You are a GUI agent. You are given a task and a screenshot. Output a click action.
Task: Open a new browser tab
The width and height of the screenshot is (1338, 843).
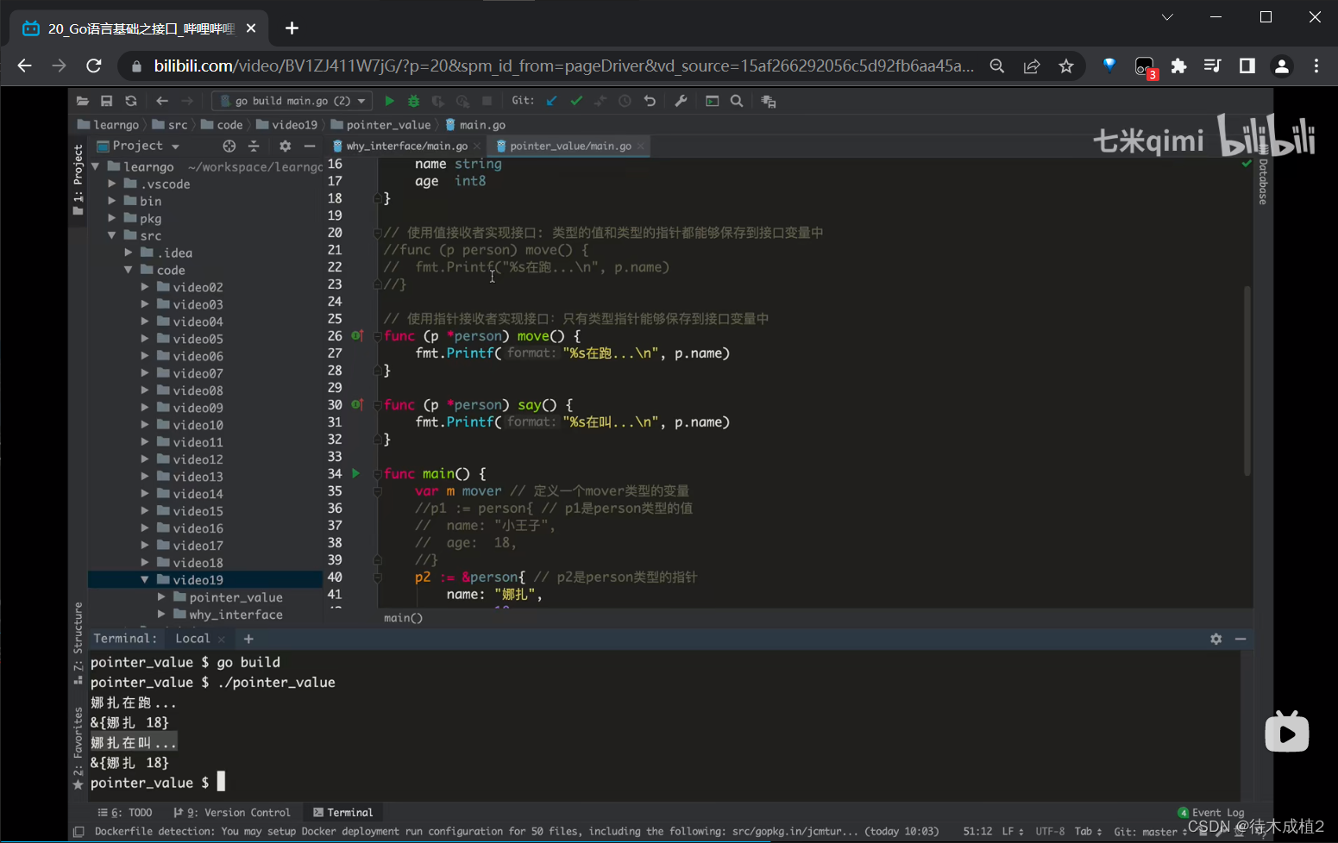point(292,28)
